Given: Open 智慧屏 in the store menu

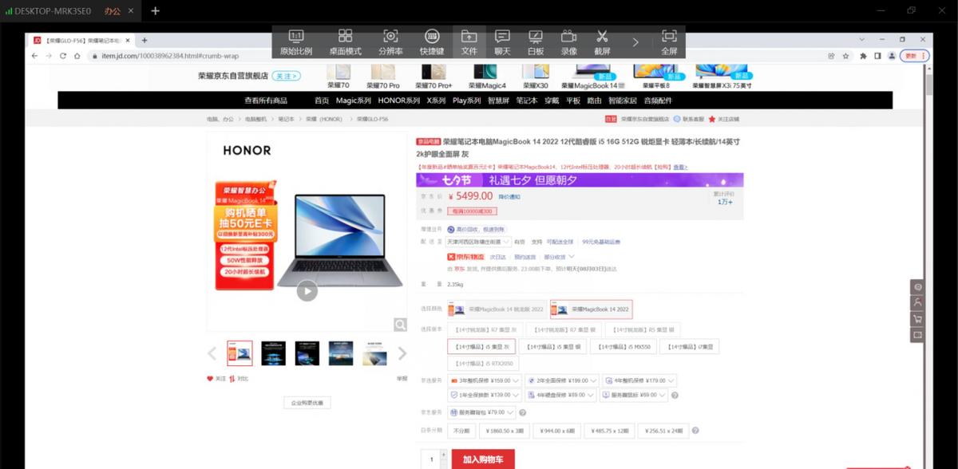Looking at the screenshot, I should click(498, 100).
